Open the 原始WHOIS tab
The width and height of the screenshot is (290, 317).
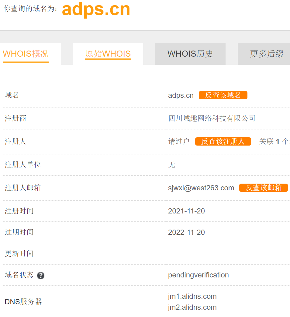click(108, 54)
